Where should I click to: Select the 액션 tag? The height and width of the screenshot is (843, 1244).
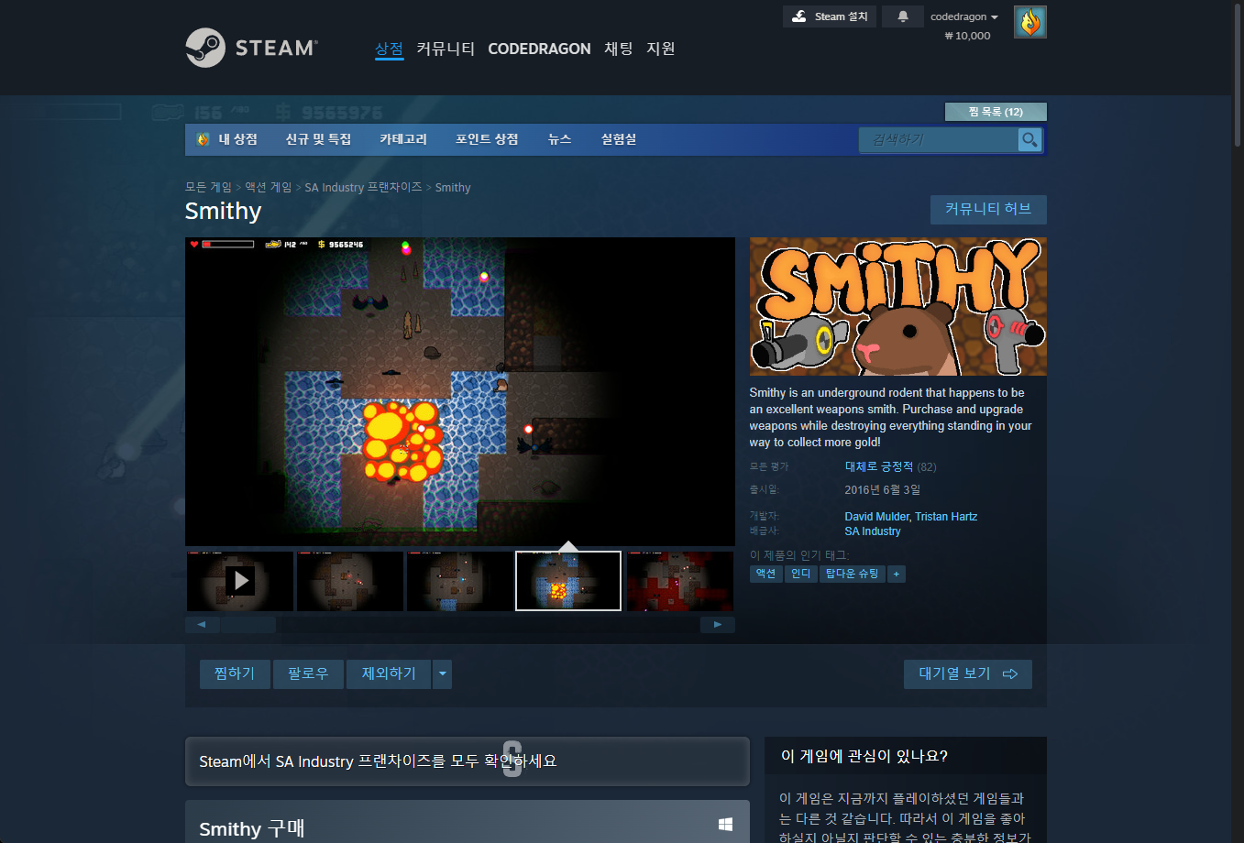[x=765, y=574]
